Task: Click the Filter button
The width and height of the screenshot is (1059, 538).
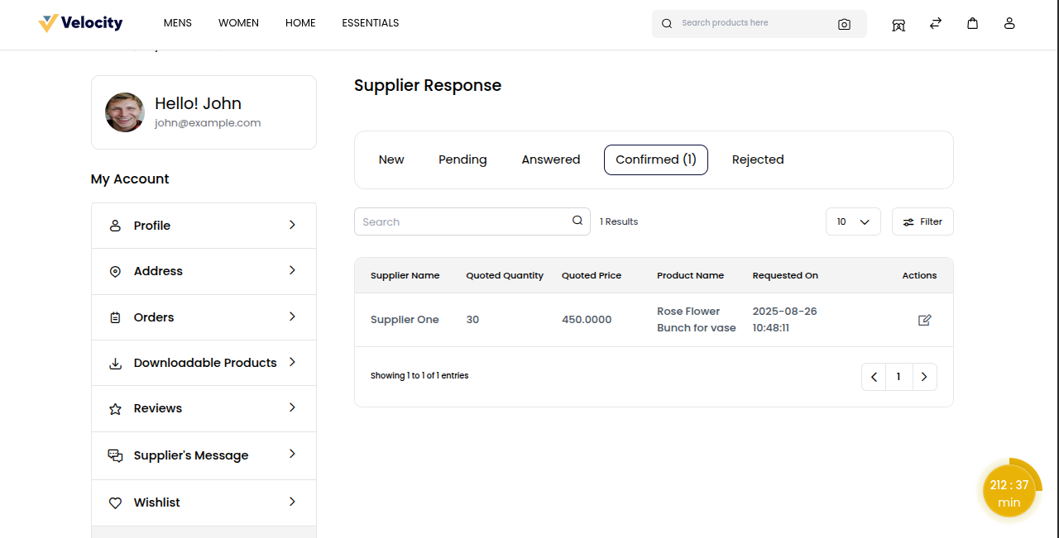Action: coord(922,221)
